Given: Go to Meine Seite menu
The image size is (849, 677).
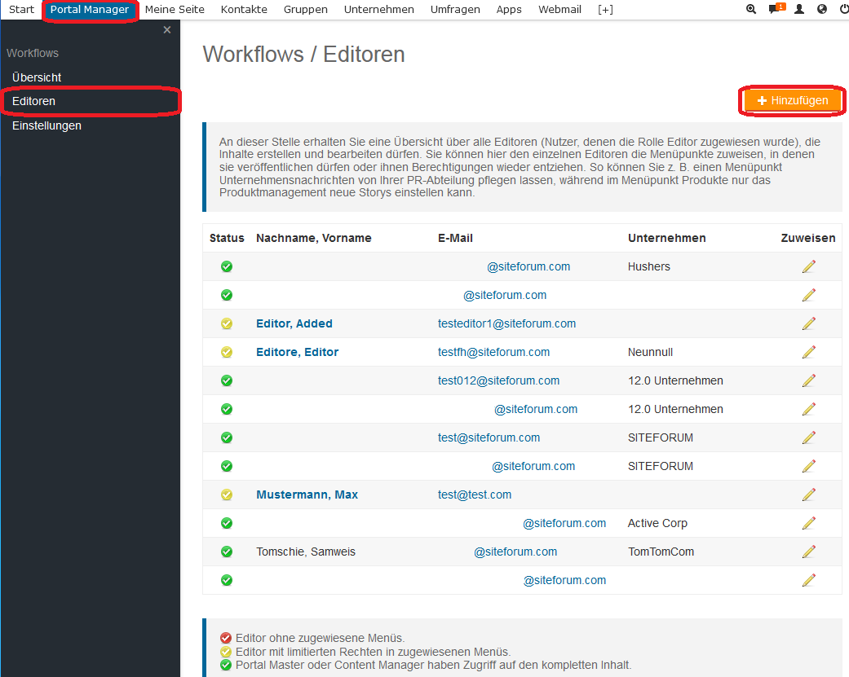Looking at the screenshot, I should tap(175, 9).
